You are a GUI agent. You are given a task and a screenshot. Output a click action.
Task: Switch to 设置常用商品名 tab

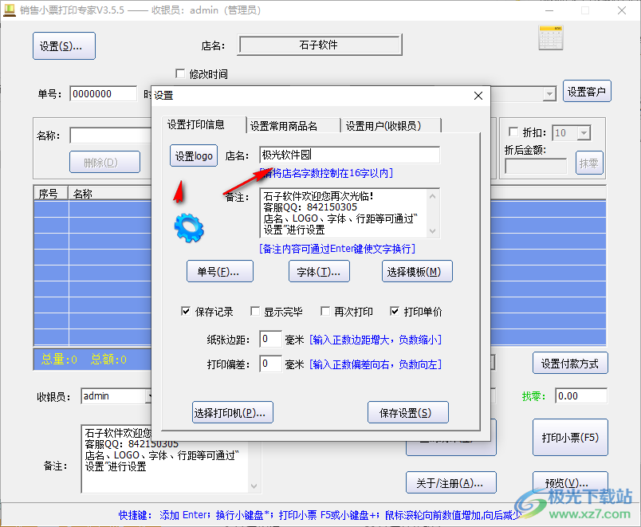tap(283, 126)
